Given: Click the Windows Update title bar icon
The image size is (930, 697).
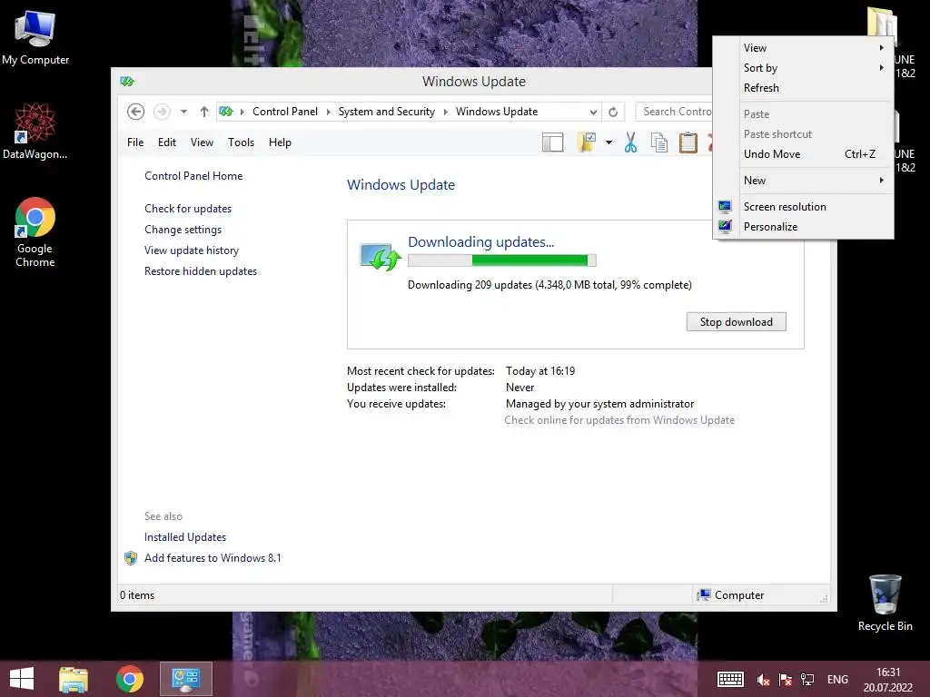Looking at the screenshot, I should [127, 81].
